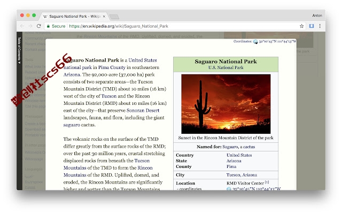Open the Chrome three-dot menu
Viewport: 342px width, 214px height.
320,26
